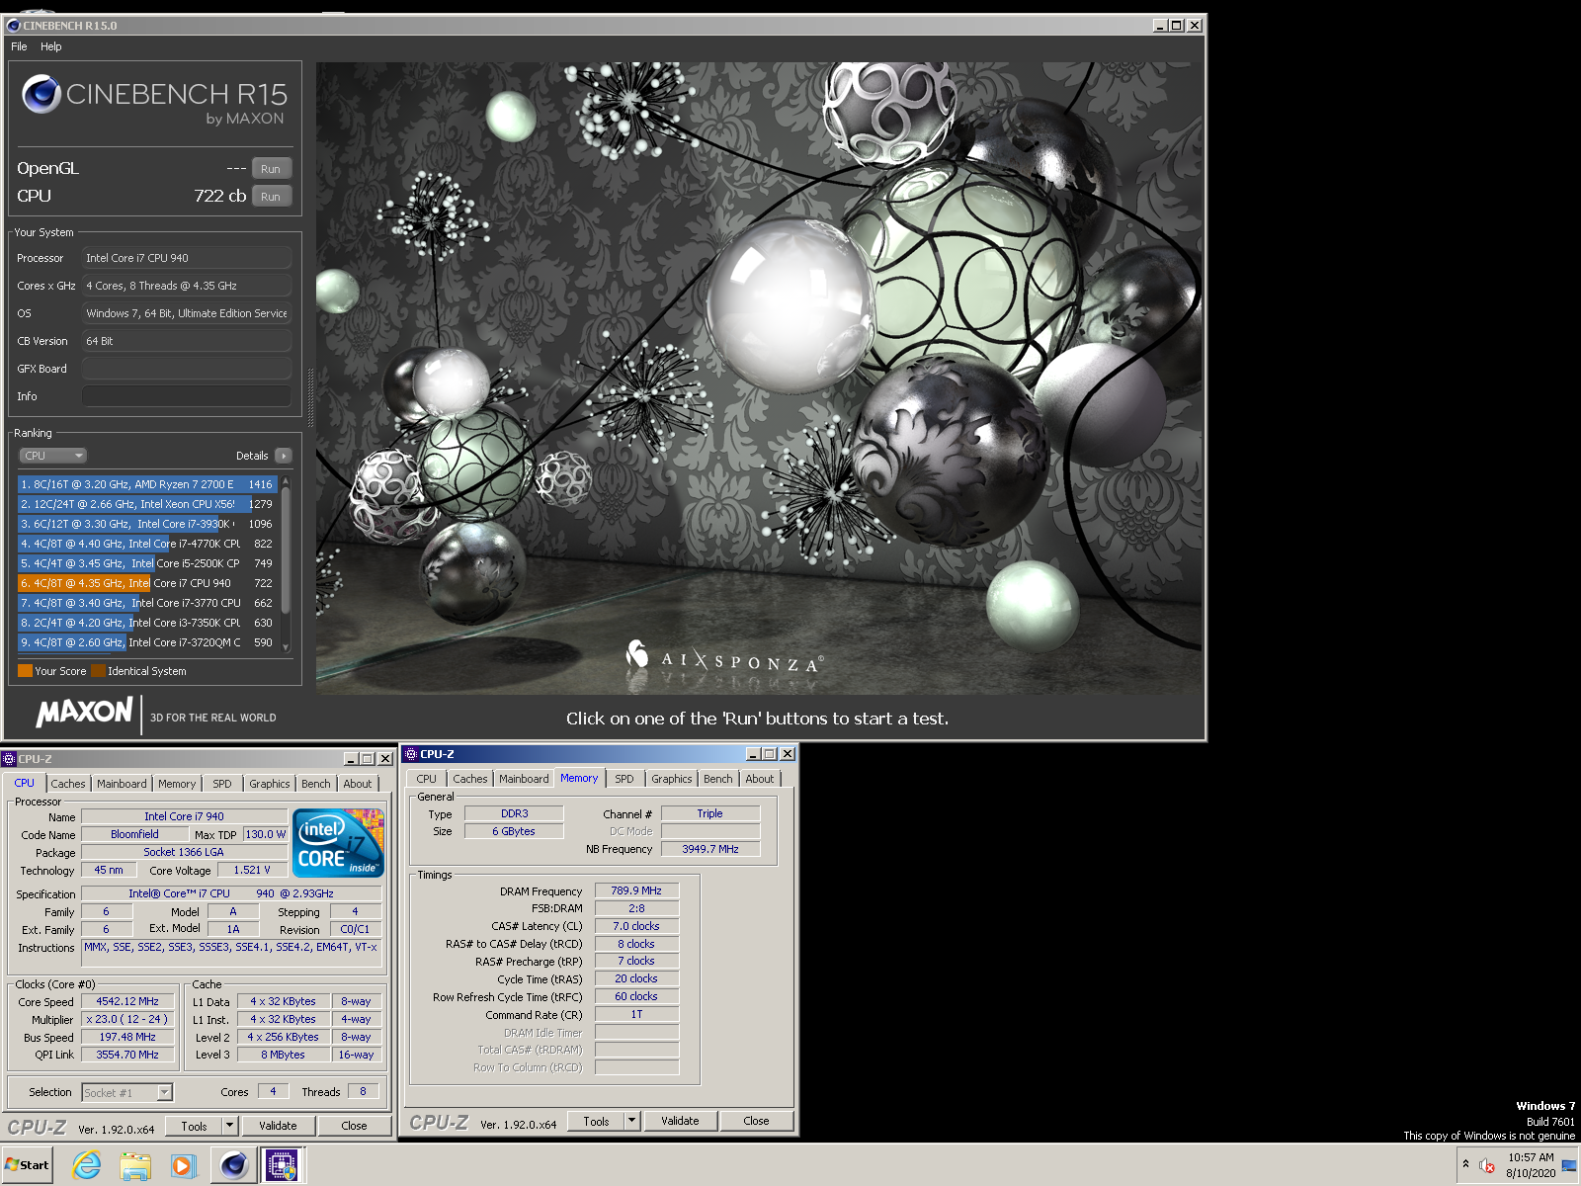Click the taskbar clock showing 10:57 AM
This screenshot has width=1581, height=1186.
point(1531,1165)
